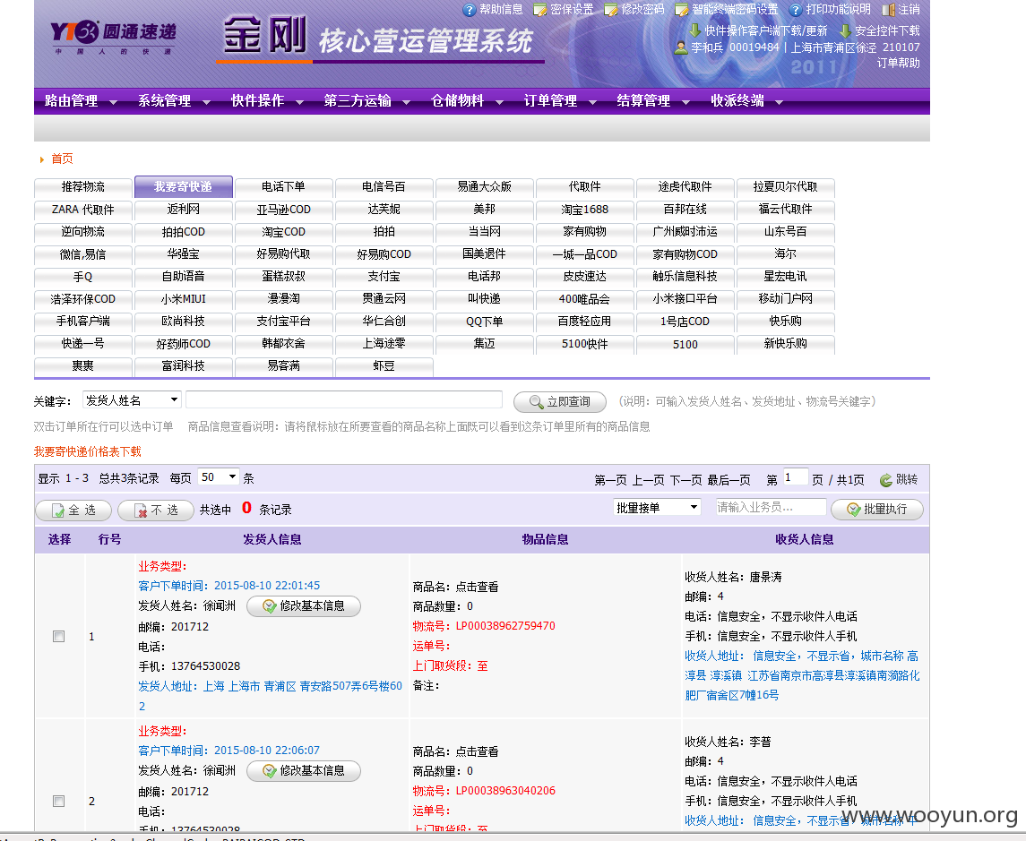Click the YTO 圆通速递 logo
This screenshot has height=841, width=1026.
pyautogui.click(x=113, y=36)
